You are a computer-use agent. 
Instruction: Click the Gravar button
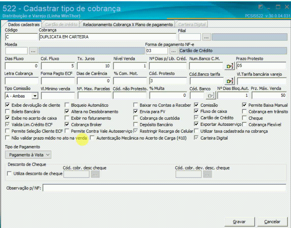(239, 222)
